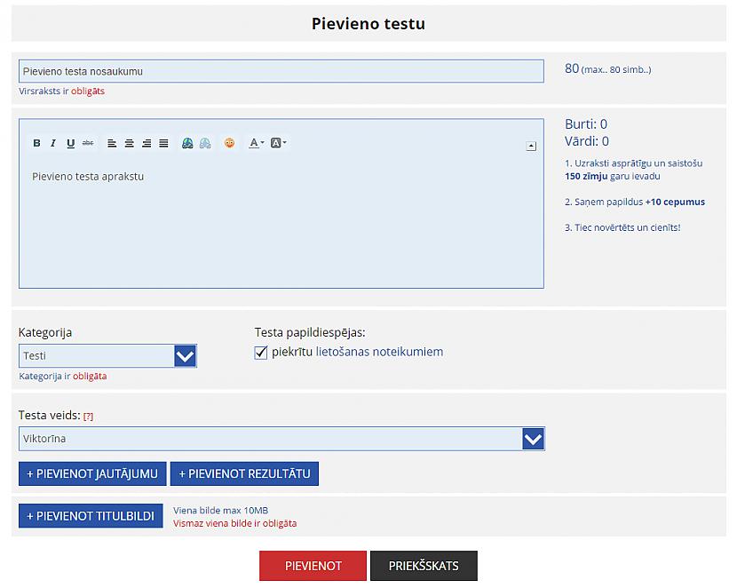
Task: Submit the test with the red PIEVIENOT button
Action: point(313,566)
